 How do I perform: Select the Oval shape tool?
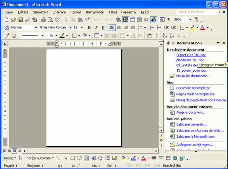[79, 158]
